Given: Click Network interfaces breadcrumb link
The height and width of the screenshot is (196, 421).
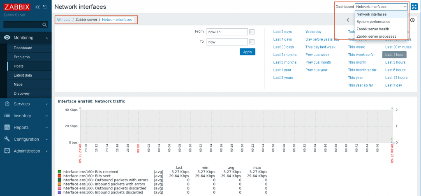Looking at the screenshot, I should coord(117,20).
